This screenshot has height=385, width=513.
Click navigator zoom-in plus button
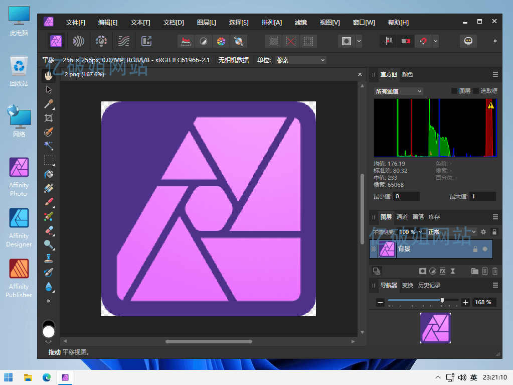pos(465,302)
